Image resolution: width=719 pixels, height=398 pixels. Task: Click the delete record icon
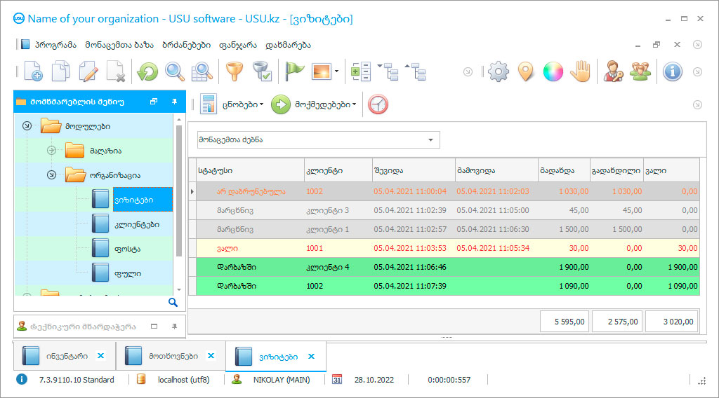pyautogui.click(x=116, y=71)
